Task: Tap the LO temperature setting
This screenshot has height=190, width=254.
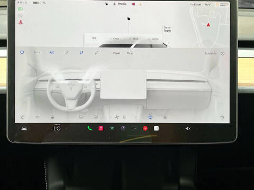Action: coord(57,128)
